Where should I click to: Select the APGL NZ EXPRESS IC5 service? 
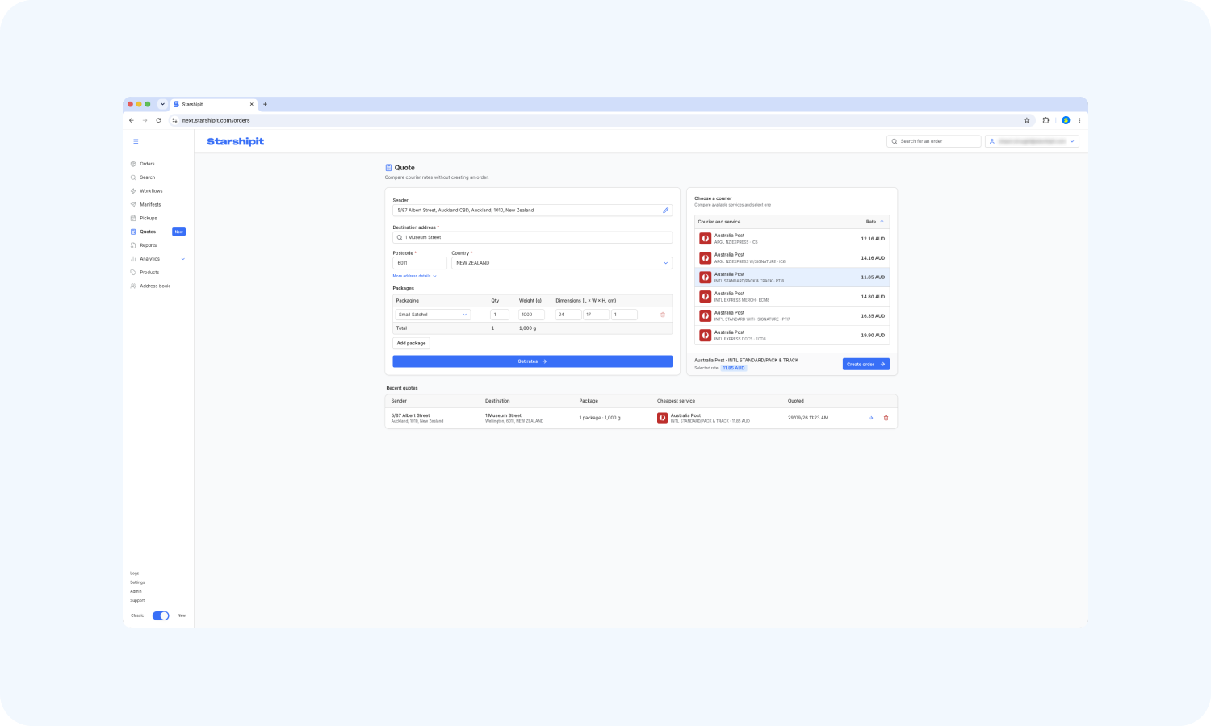pos(792,239)
